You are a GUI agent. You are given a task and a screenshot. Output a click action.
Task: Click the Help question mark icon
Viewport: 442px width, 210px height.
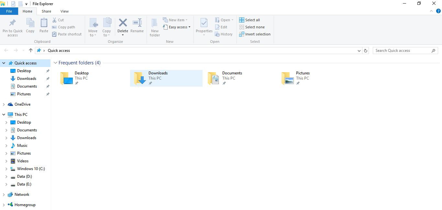(x=438, y=11)
